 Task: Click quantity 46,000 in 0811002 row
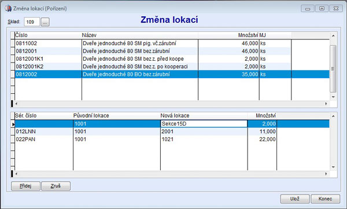(250, 43)
